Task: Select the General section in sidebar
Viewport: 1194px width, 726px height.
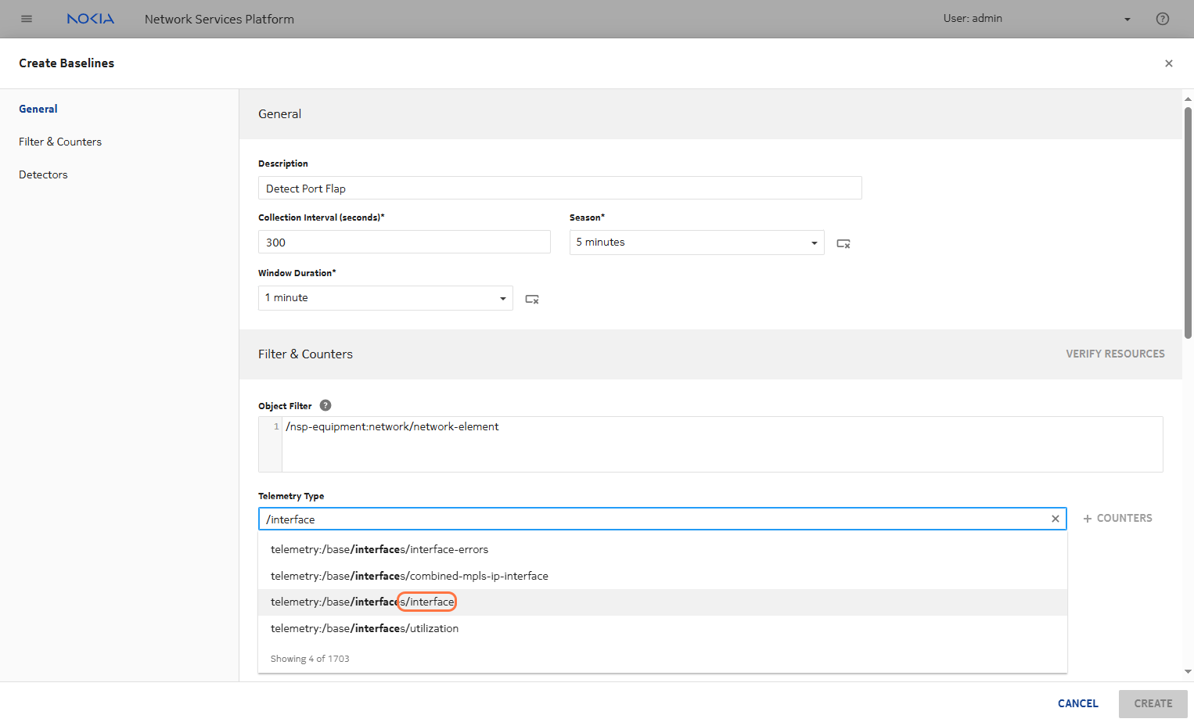Action: [x=38, y=109]
